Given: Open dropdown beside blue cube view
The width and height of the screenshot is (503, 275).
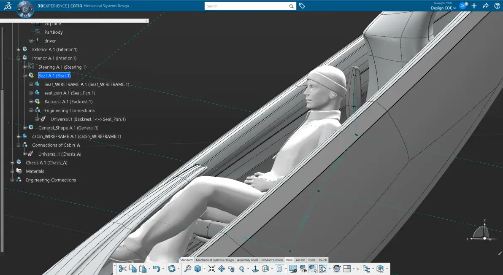Looking at the screenshot, I should (x=204, y=269).
